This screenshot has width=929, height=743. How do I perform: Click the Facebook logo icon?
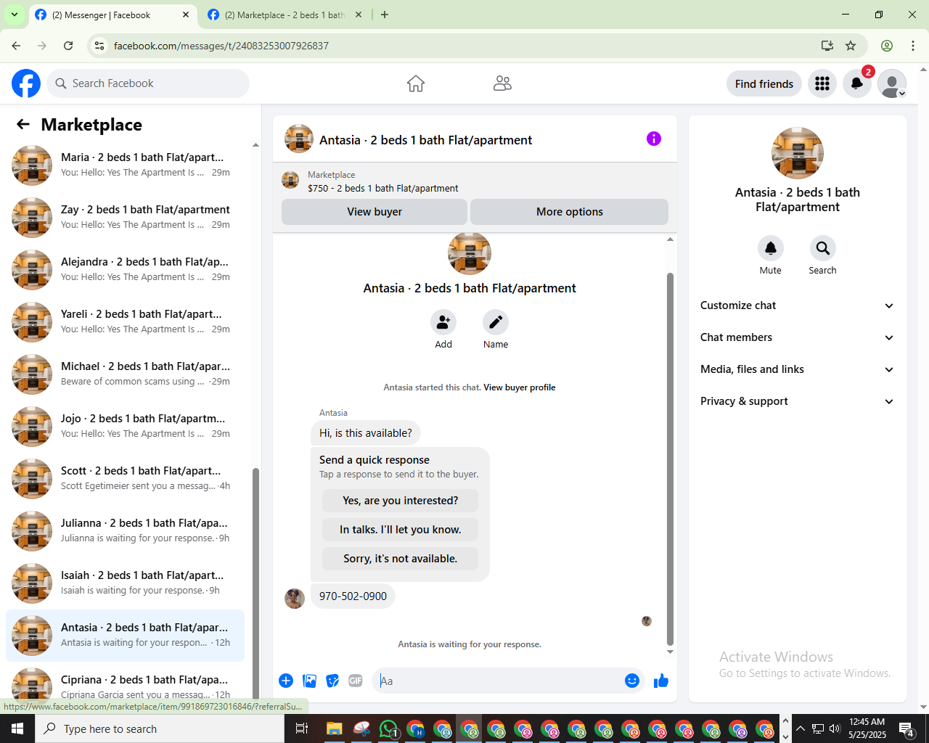[x=26, y=83]
